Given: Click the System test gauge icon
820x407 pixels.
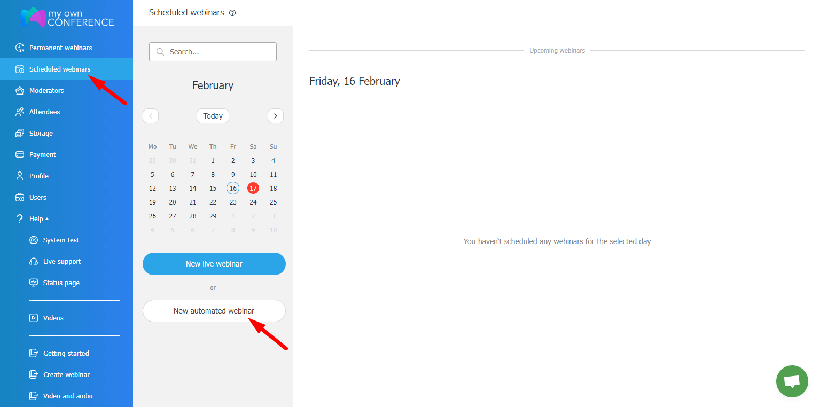Looking at the screenshot, I should click(34, 240).
